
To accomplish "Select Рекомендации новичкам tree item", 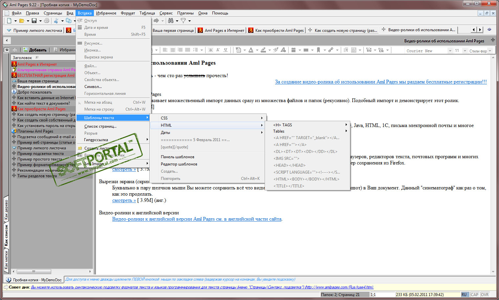I will tap(40, 170).
